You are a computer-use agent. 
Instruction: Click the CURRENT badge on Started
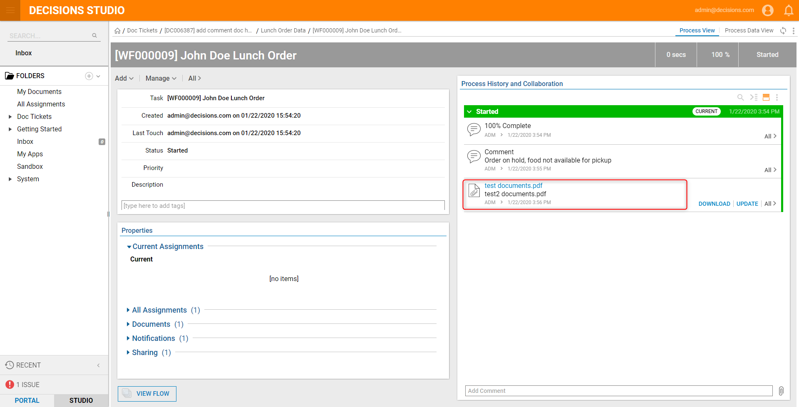click(x=706, y=111)
